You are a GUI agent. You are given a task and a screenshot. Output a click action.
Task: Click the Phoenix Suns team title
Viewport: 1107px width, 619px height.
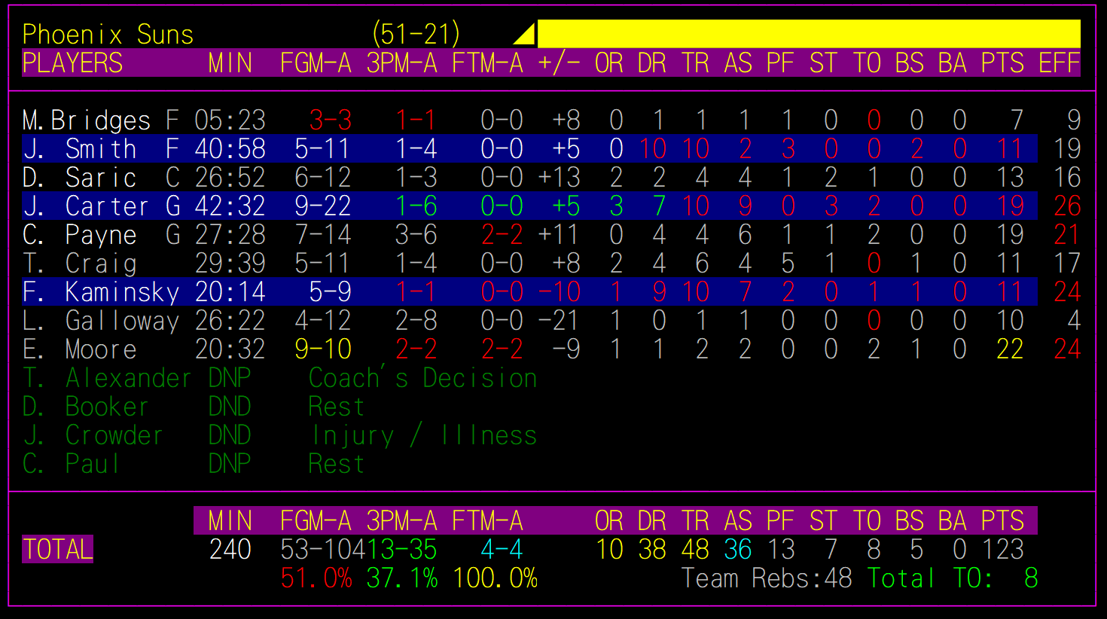point(108,35)
